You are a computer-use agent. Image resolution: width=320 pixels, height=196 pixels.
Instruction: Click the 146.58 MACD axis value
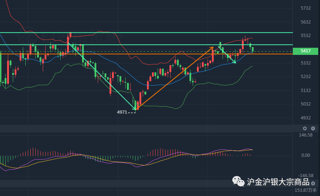(x=306, y=135)
